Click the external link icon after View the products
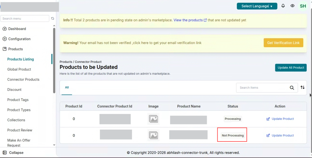312x158 pixels. [x=205, y=20]
